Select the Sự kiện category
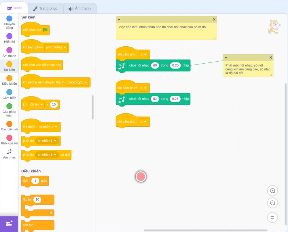Image resolution: width=288 pixels, height=232 pixels. point(9,66)
